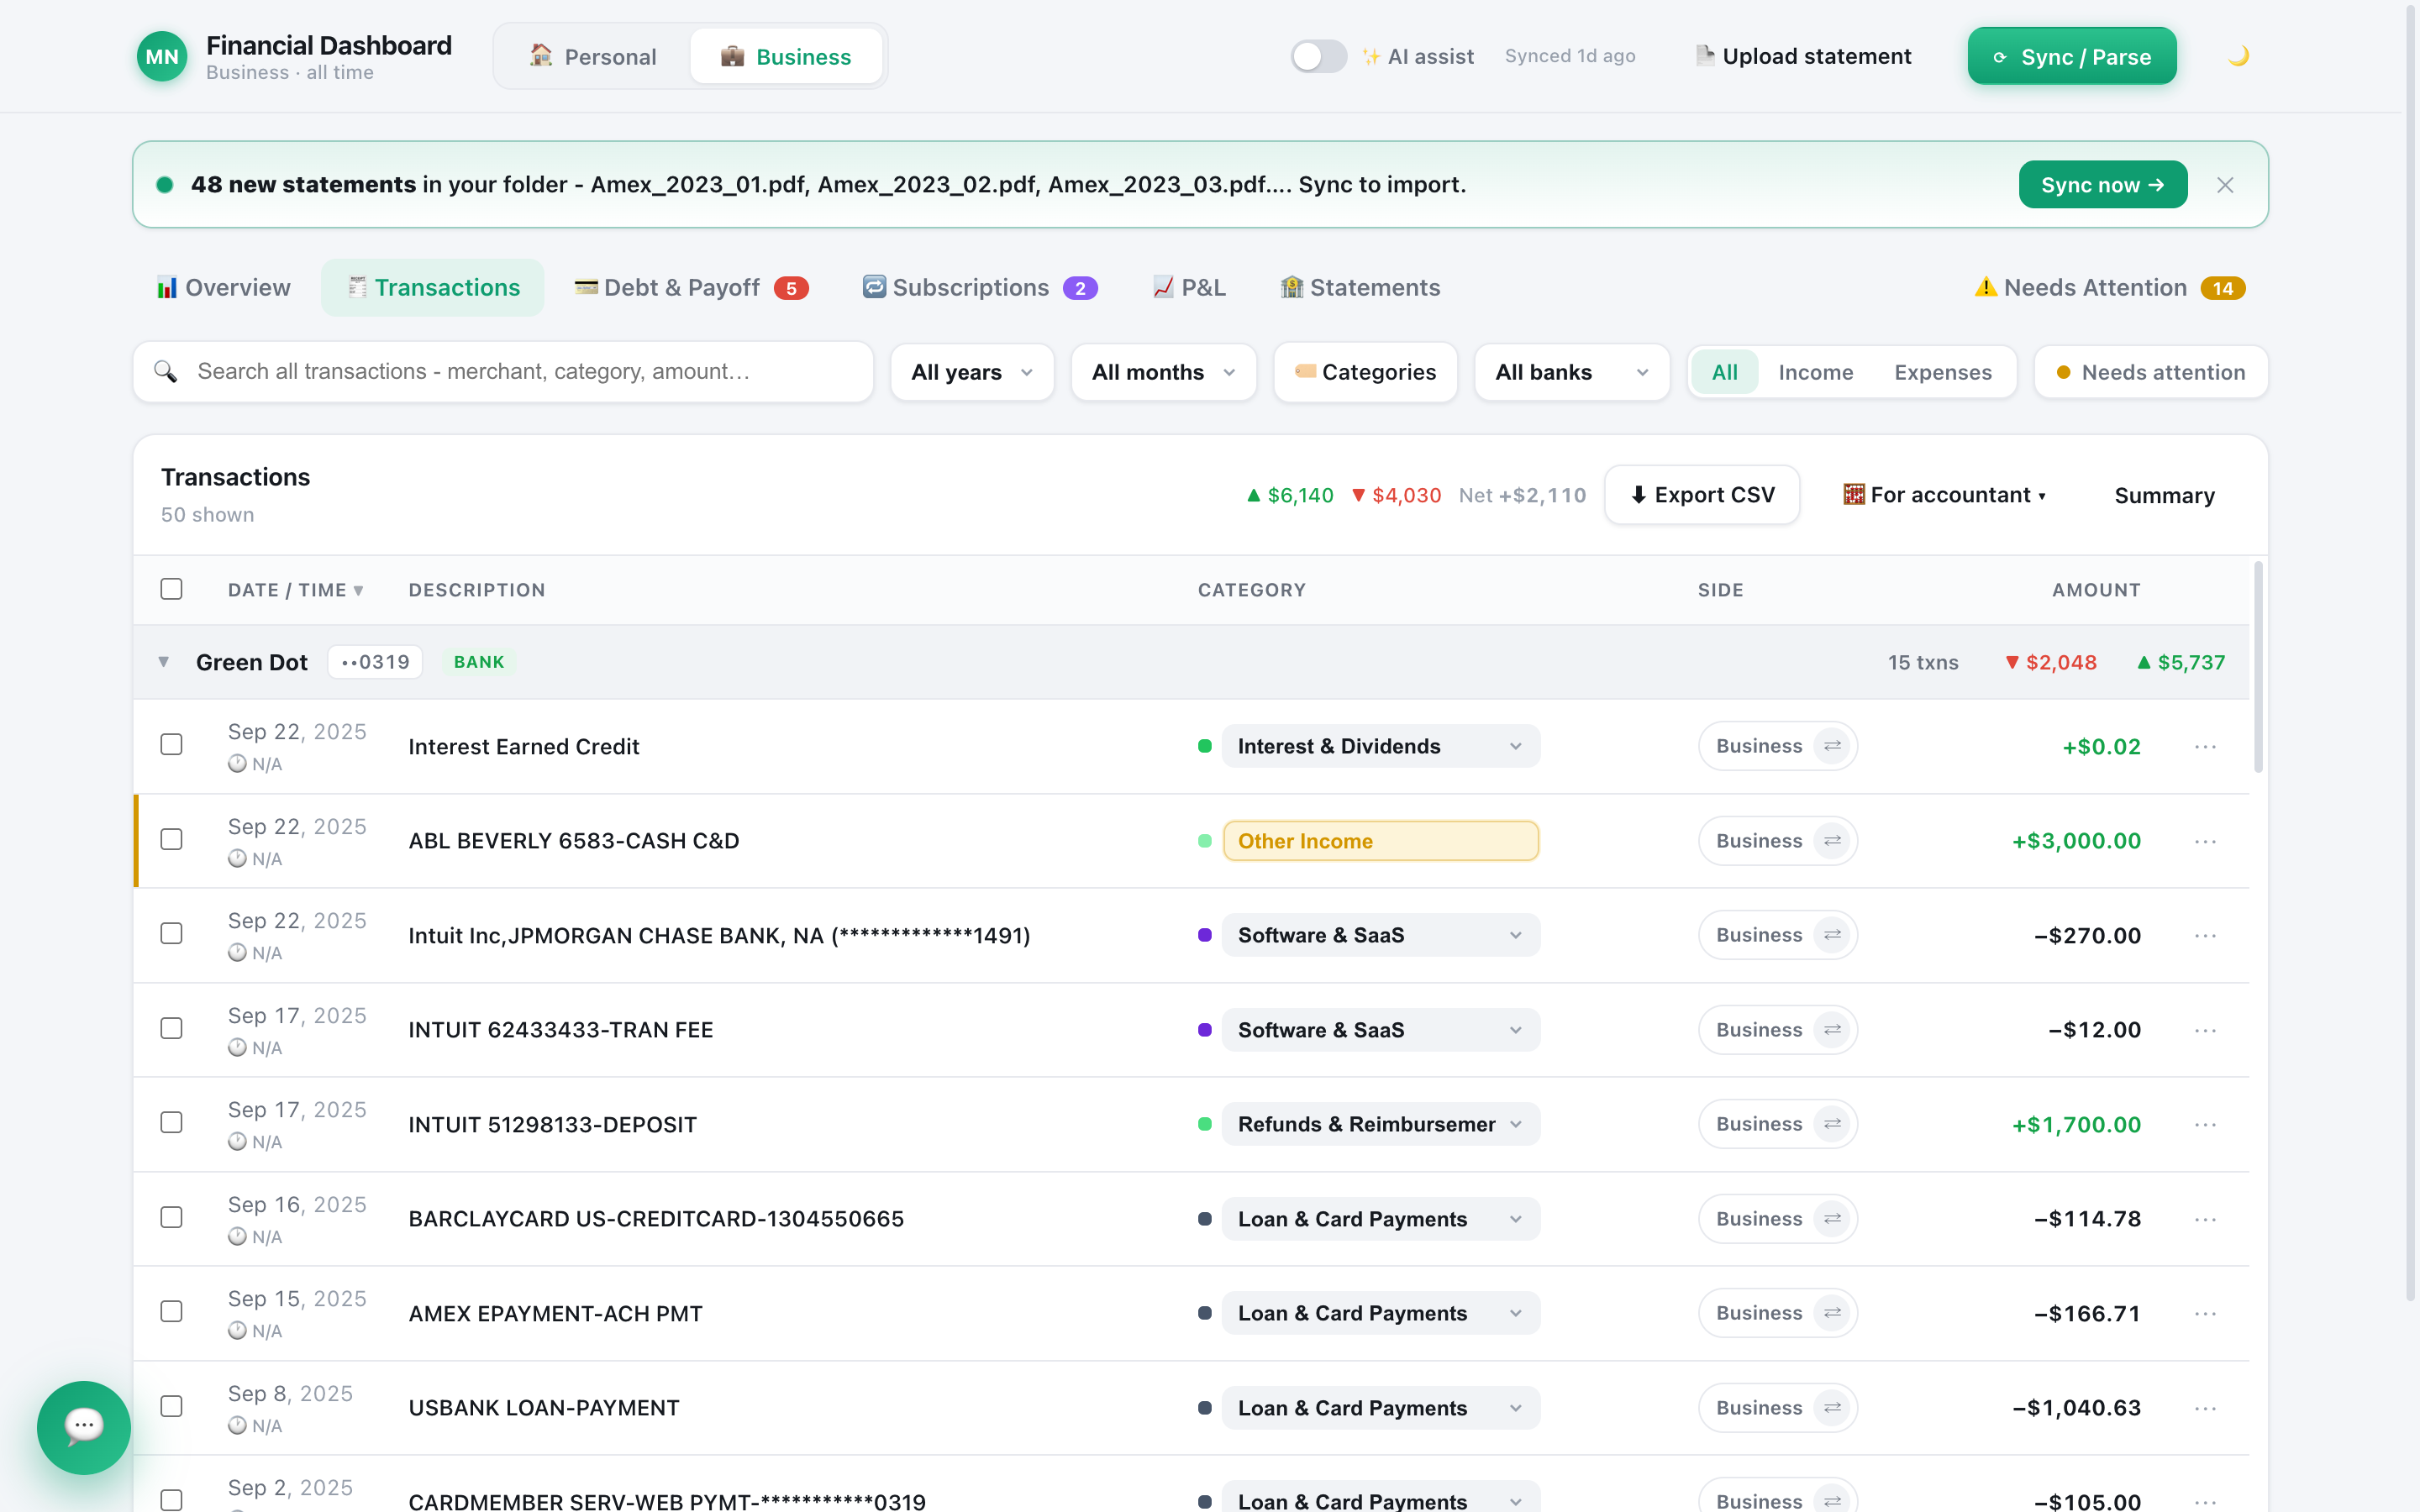
Task: Sort by Date / Time column
Action: coord(296,590)
